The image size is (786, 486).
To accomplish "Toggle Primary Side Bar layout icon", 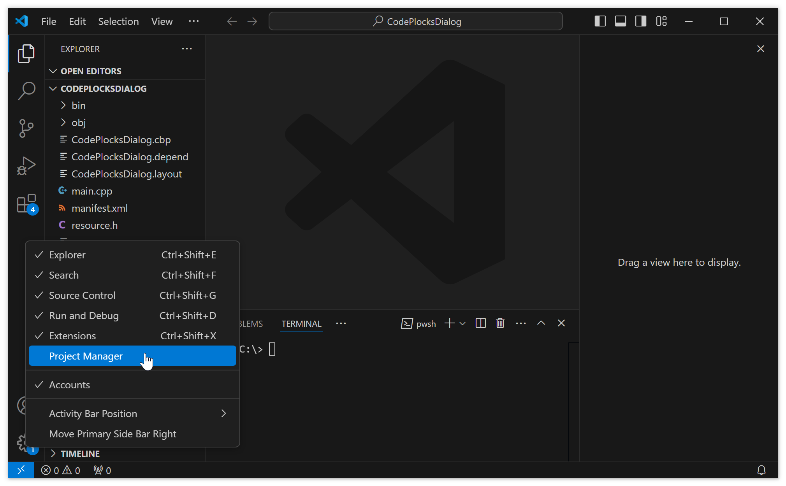I will click(600, 21).
